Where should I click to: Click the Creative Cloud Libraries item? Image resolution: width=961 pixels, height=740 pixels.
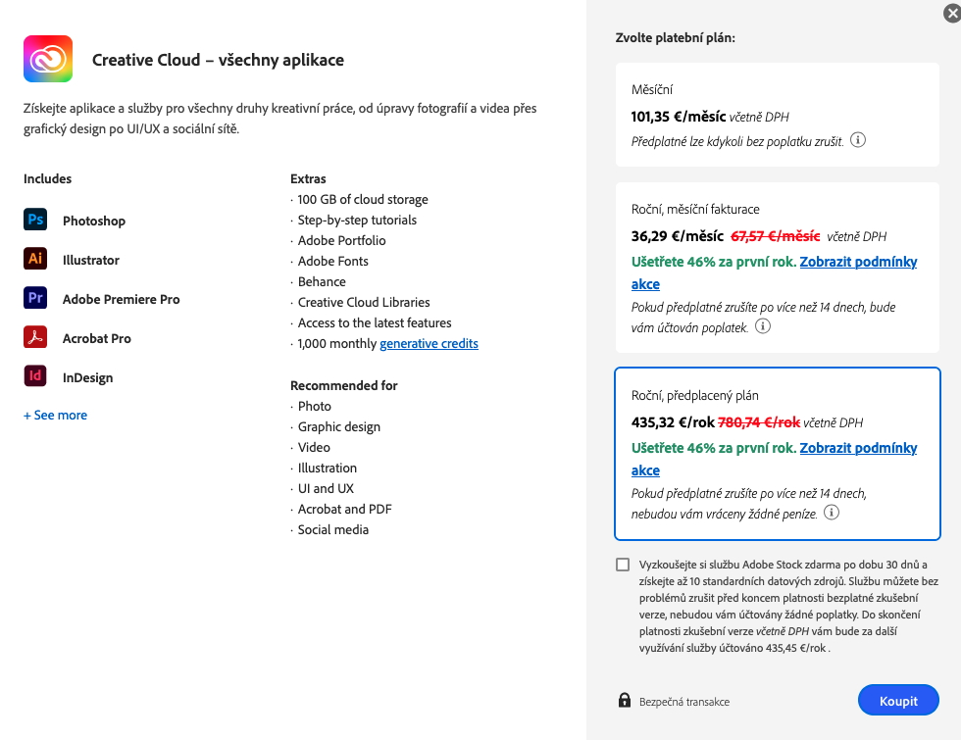tap(364, 303)
